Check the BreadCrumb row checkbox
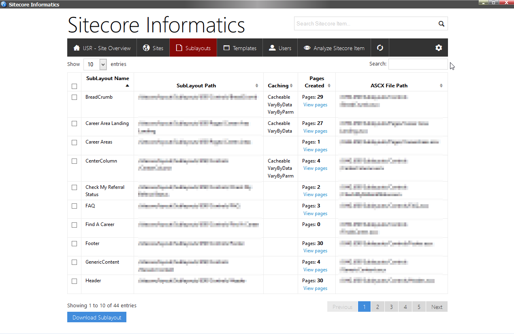 (x=74, y=97)
